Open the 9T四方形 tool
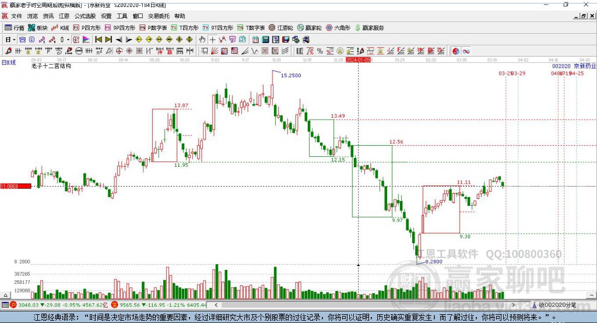 [218, 28]
